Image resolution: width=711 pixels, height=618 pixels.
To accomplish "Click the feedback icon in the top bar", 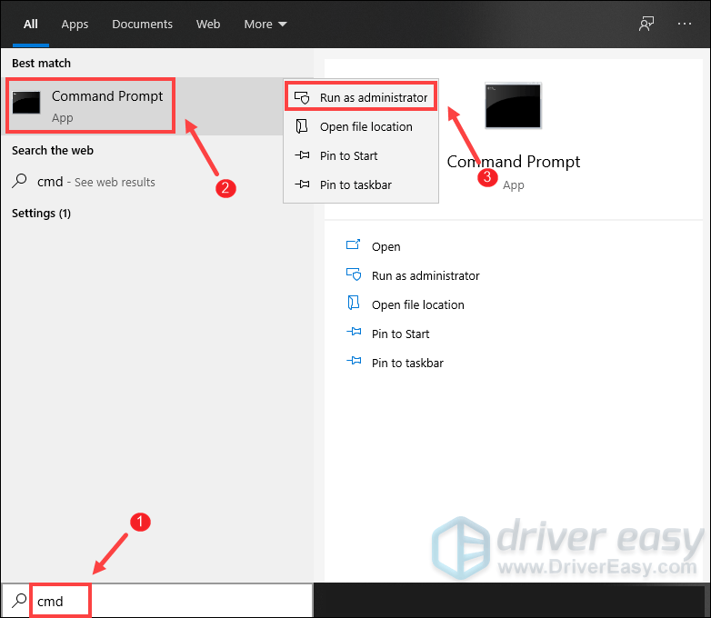I will [x=646, y=25].
